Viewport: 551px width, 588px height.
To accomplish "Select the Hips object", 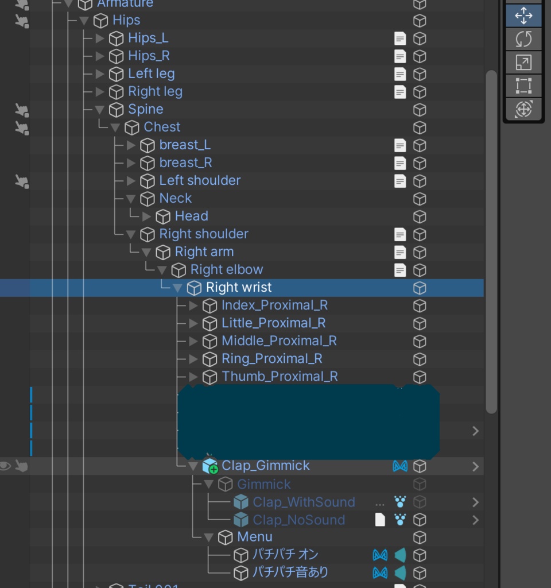I will [x=126, y=20].
